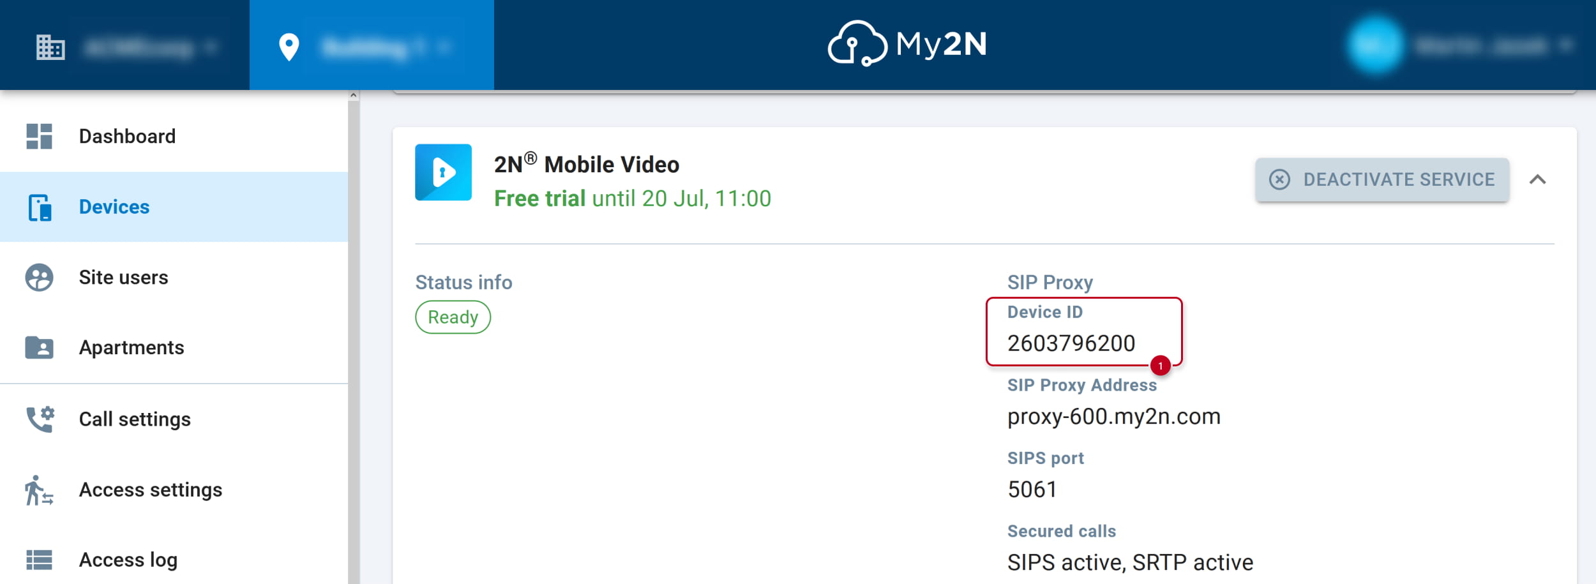This screenshot has width=1596, height=584.
Task: Open the Devices menu item
Action: coord(174,207)
